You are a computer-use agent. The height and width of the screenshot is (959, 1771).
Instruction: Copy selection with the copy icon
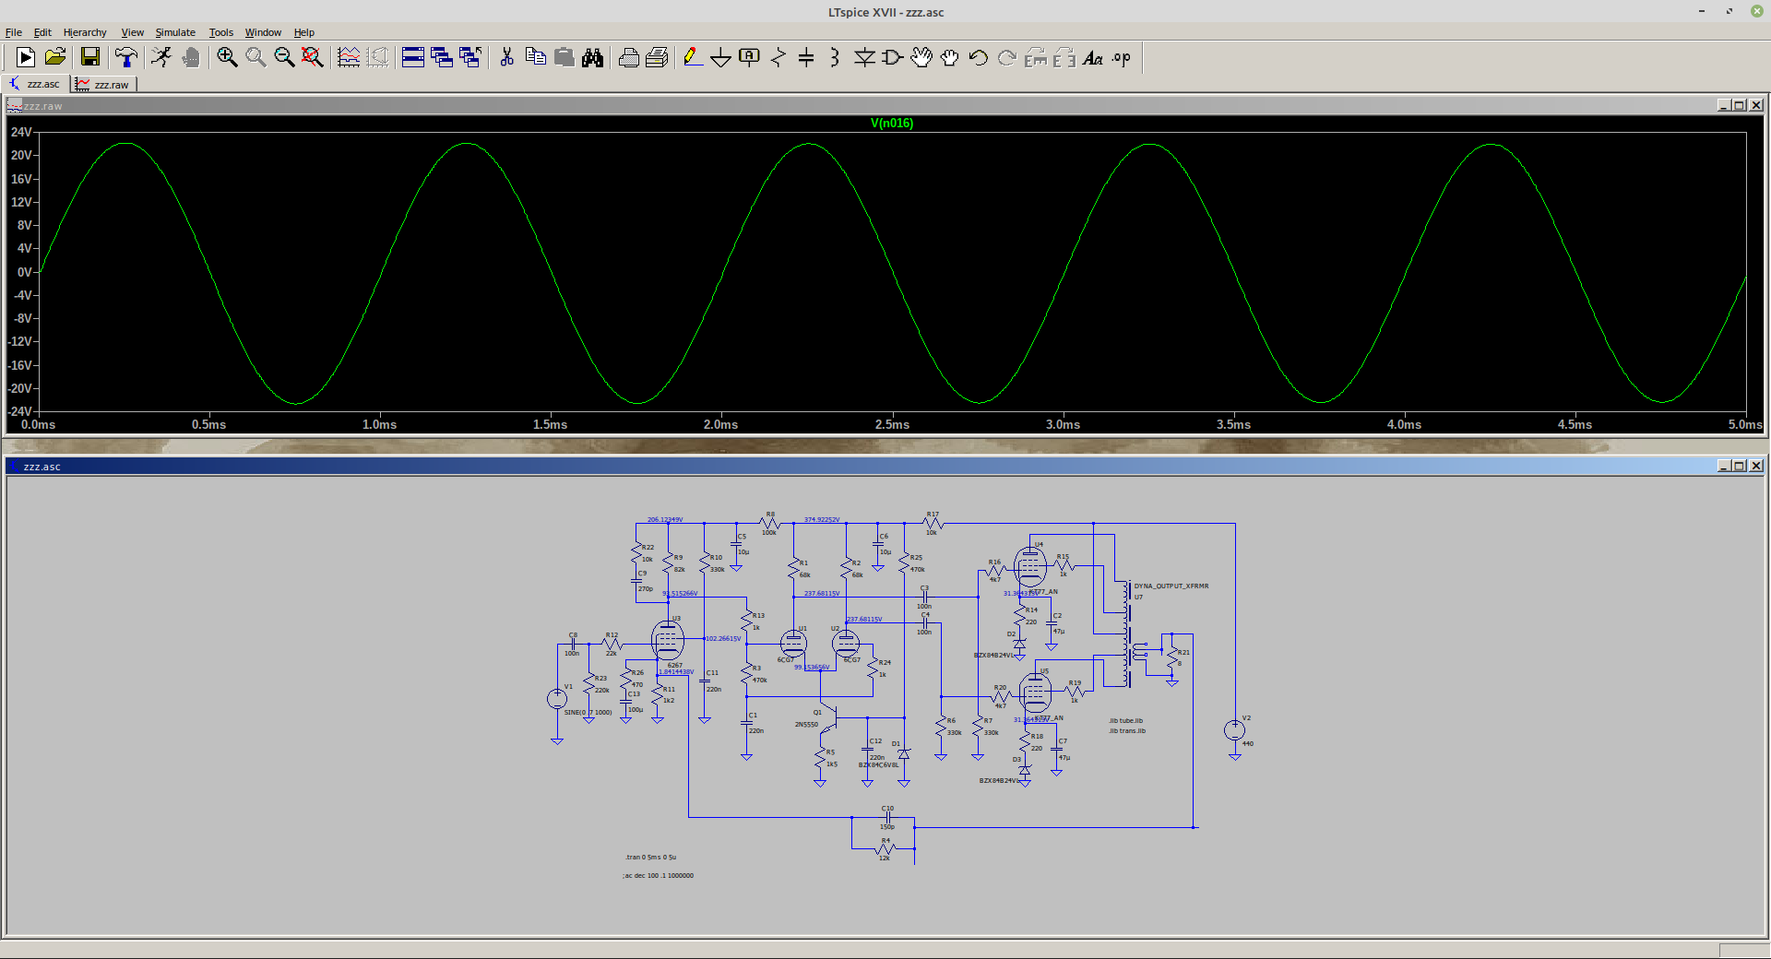[x=535, y=58]
